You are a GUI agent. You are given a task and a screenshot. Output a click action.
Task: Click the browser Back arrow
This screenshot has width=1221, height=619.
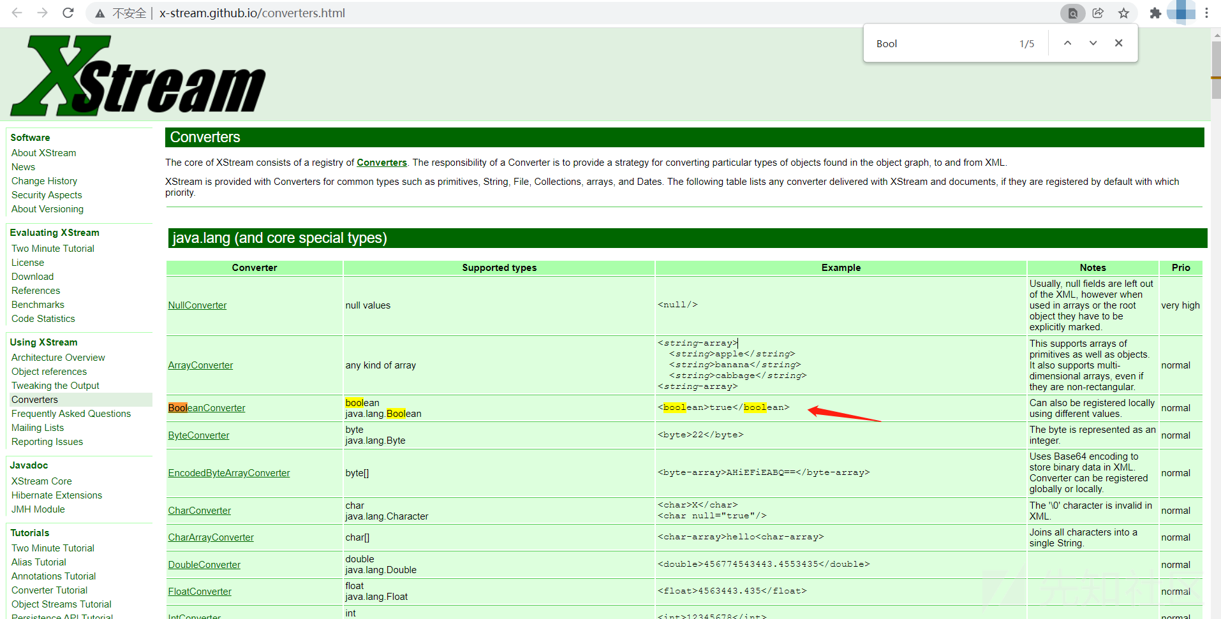coord(17,13)
